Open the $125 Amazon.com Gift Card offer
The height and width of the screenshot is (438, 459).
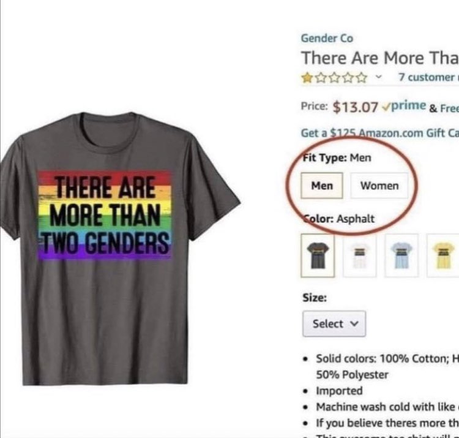[379, 132]
